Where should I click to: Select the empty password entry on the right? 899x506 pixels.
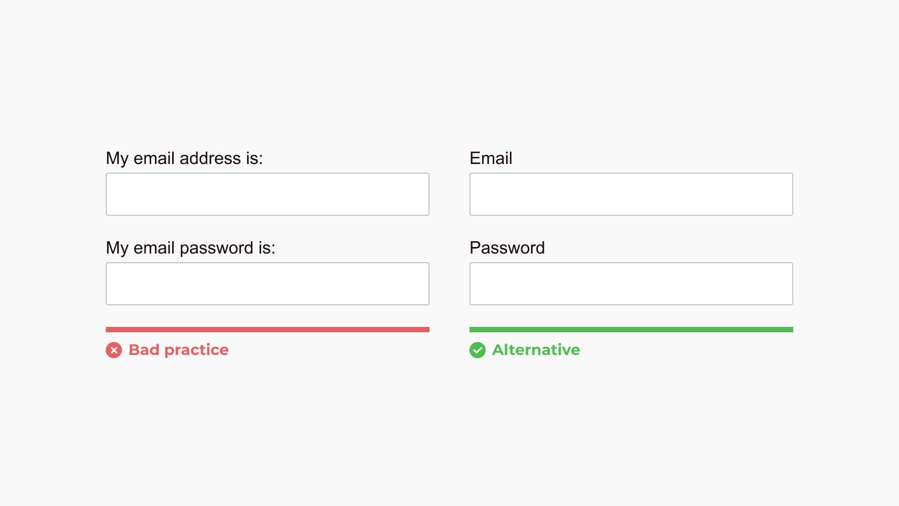point(630,283)
